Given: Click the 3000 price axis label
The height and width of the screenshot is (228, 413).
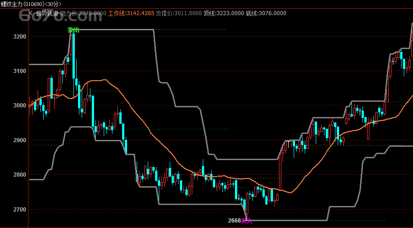Looking at the screenshot, I should [20, 106].
